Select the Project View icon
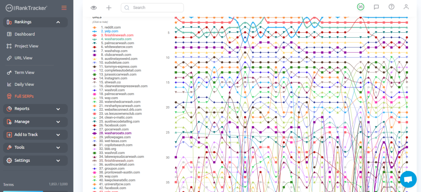Screen dimensions: 421x192 tap(9, 46)
